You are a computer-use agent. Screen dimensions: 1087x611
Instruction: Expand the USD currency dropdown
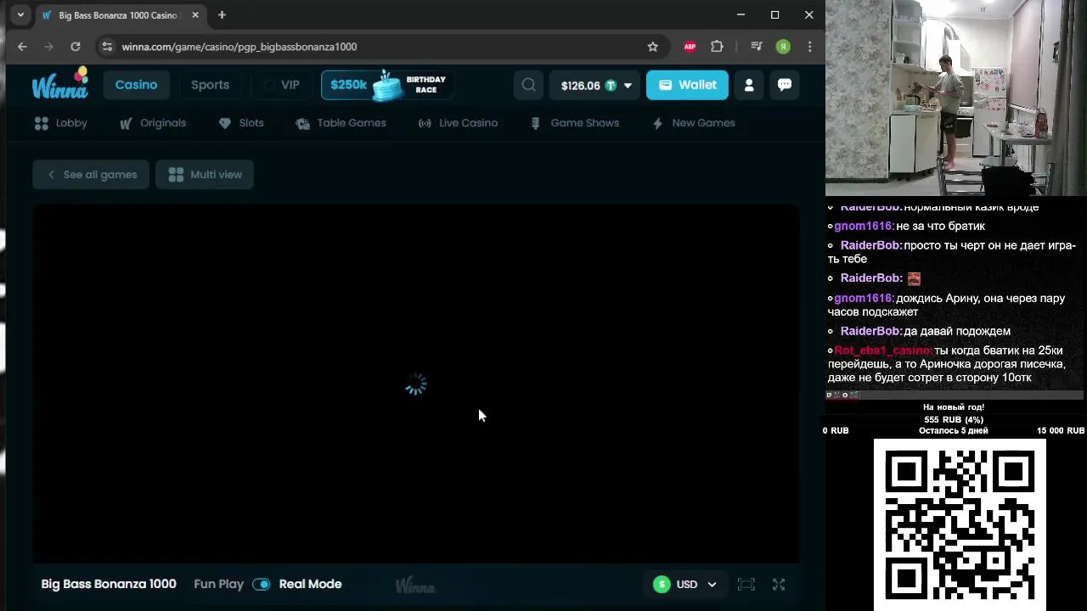coord(685,584)
